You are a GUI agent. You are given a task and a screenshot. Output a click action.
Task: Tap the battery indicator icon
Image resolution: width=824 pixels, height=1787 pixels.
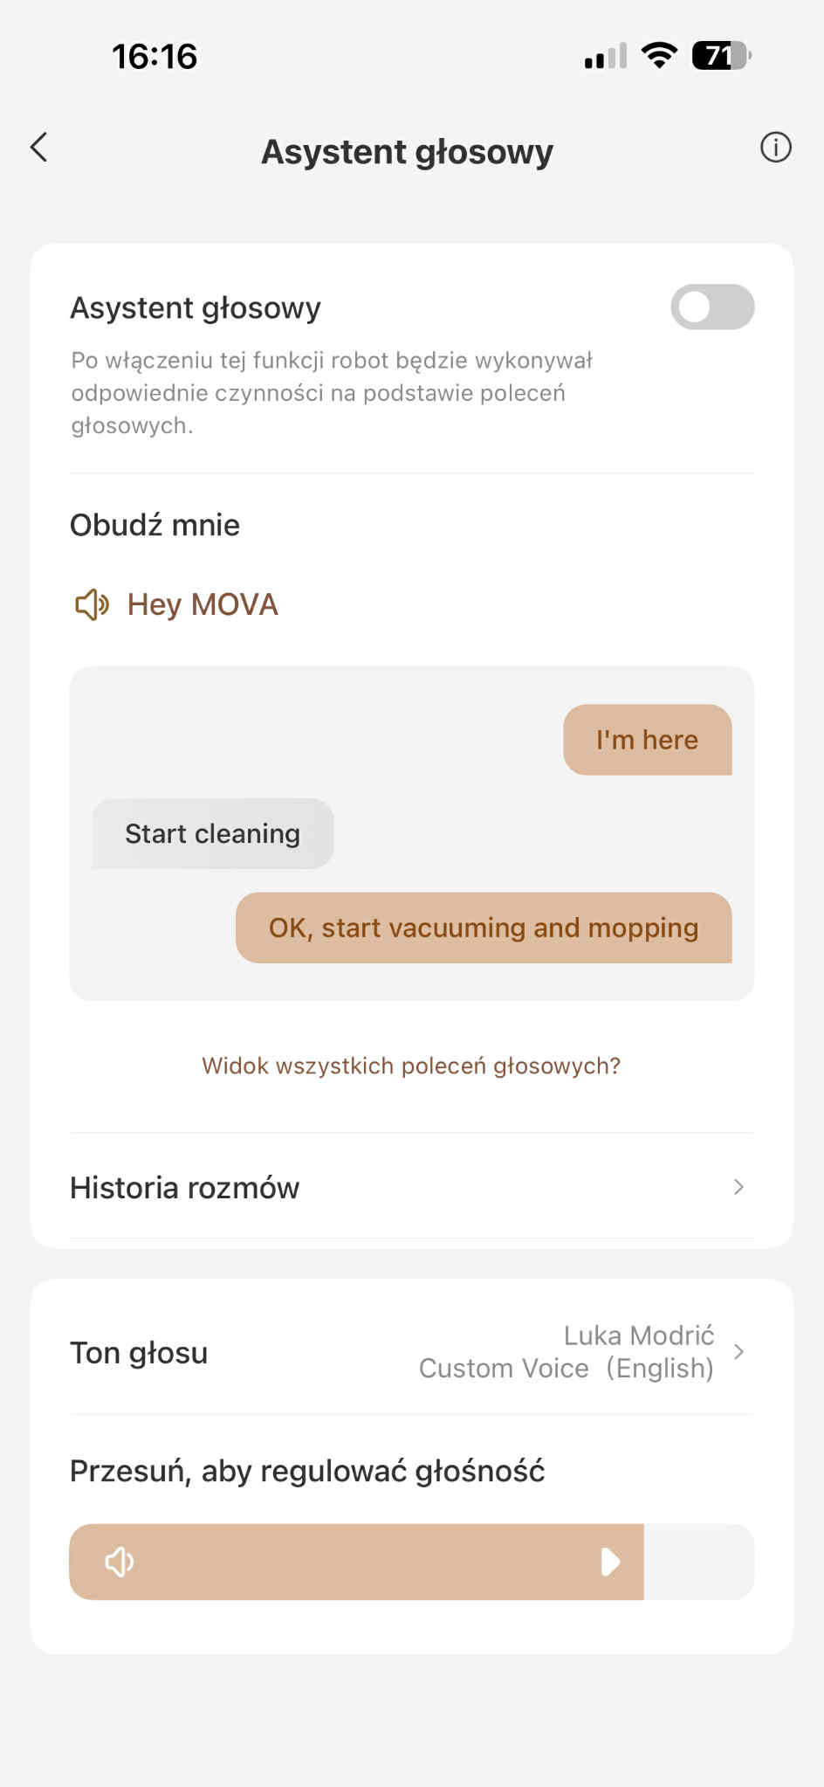[x=720, y=56]
